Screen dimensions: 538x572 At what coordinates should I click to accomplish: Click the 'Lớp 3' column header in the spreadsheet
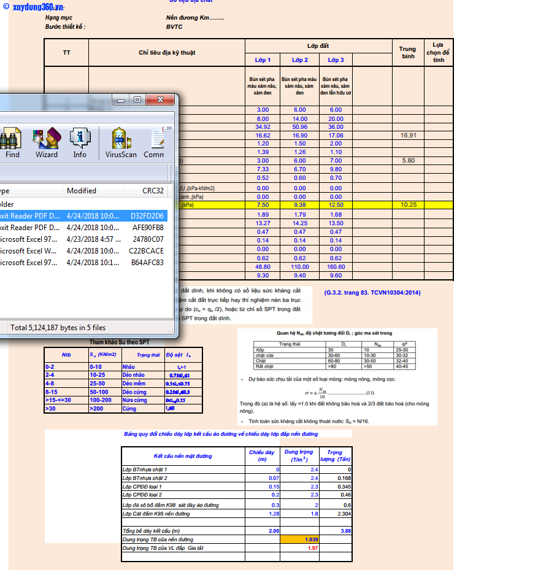[x=336, y=60]
